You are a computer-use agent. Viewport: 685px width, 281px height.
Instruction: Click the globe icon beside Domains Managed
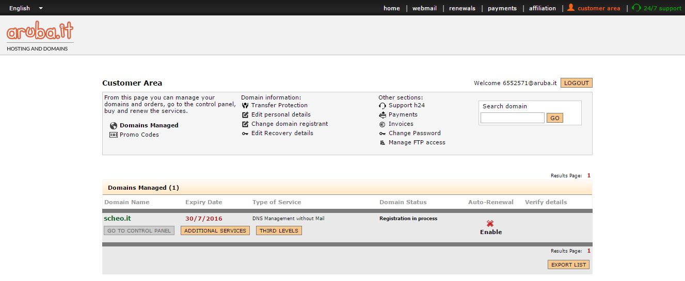(x=114, y=125)
